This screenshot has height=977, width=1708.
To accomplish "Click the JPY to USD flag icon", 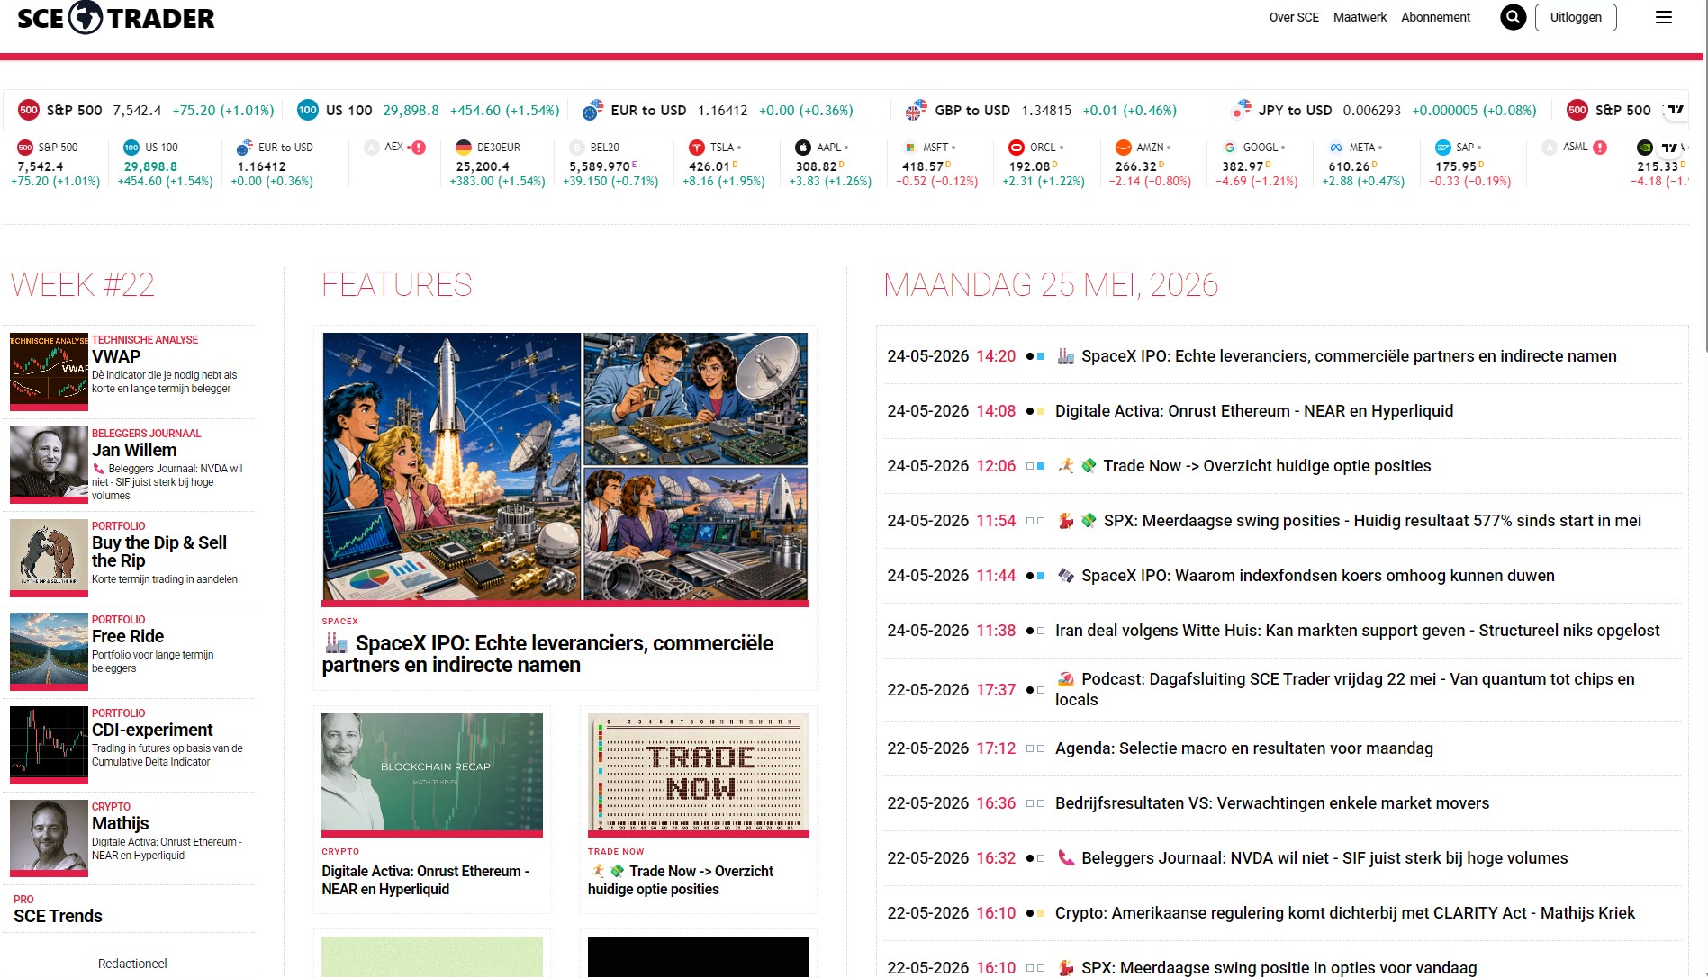I will coord(1241,110).
